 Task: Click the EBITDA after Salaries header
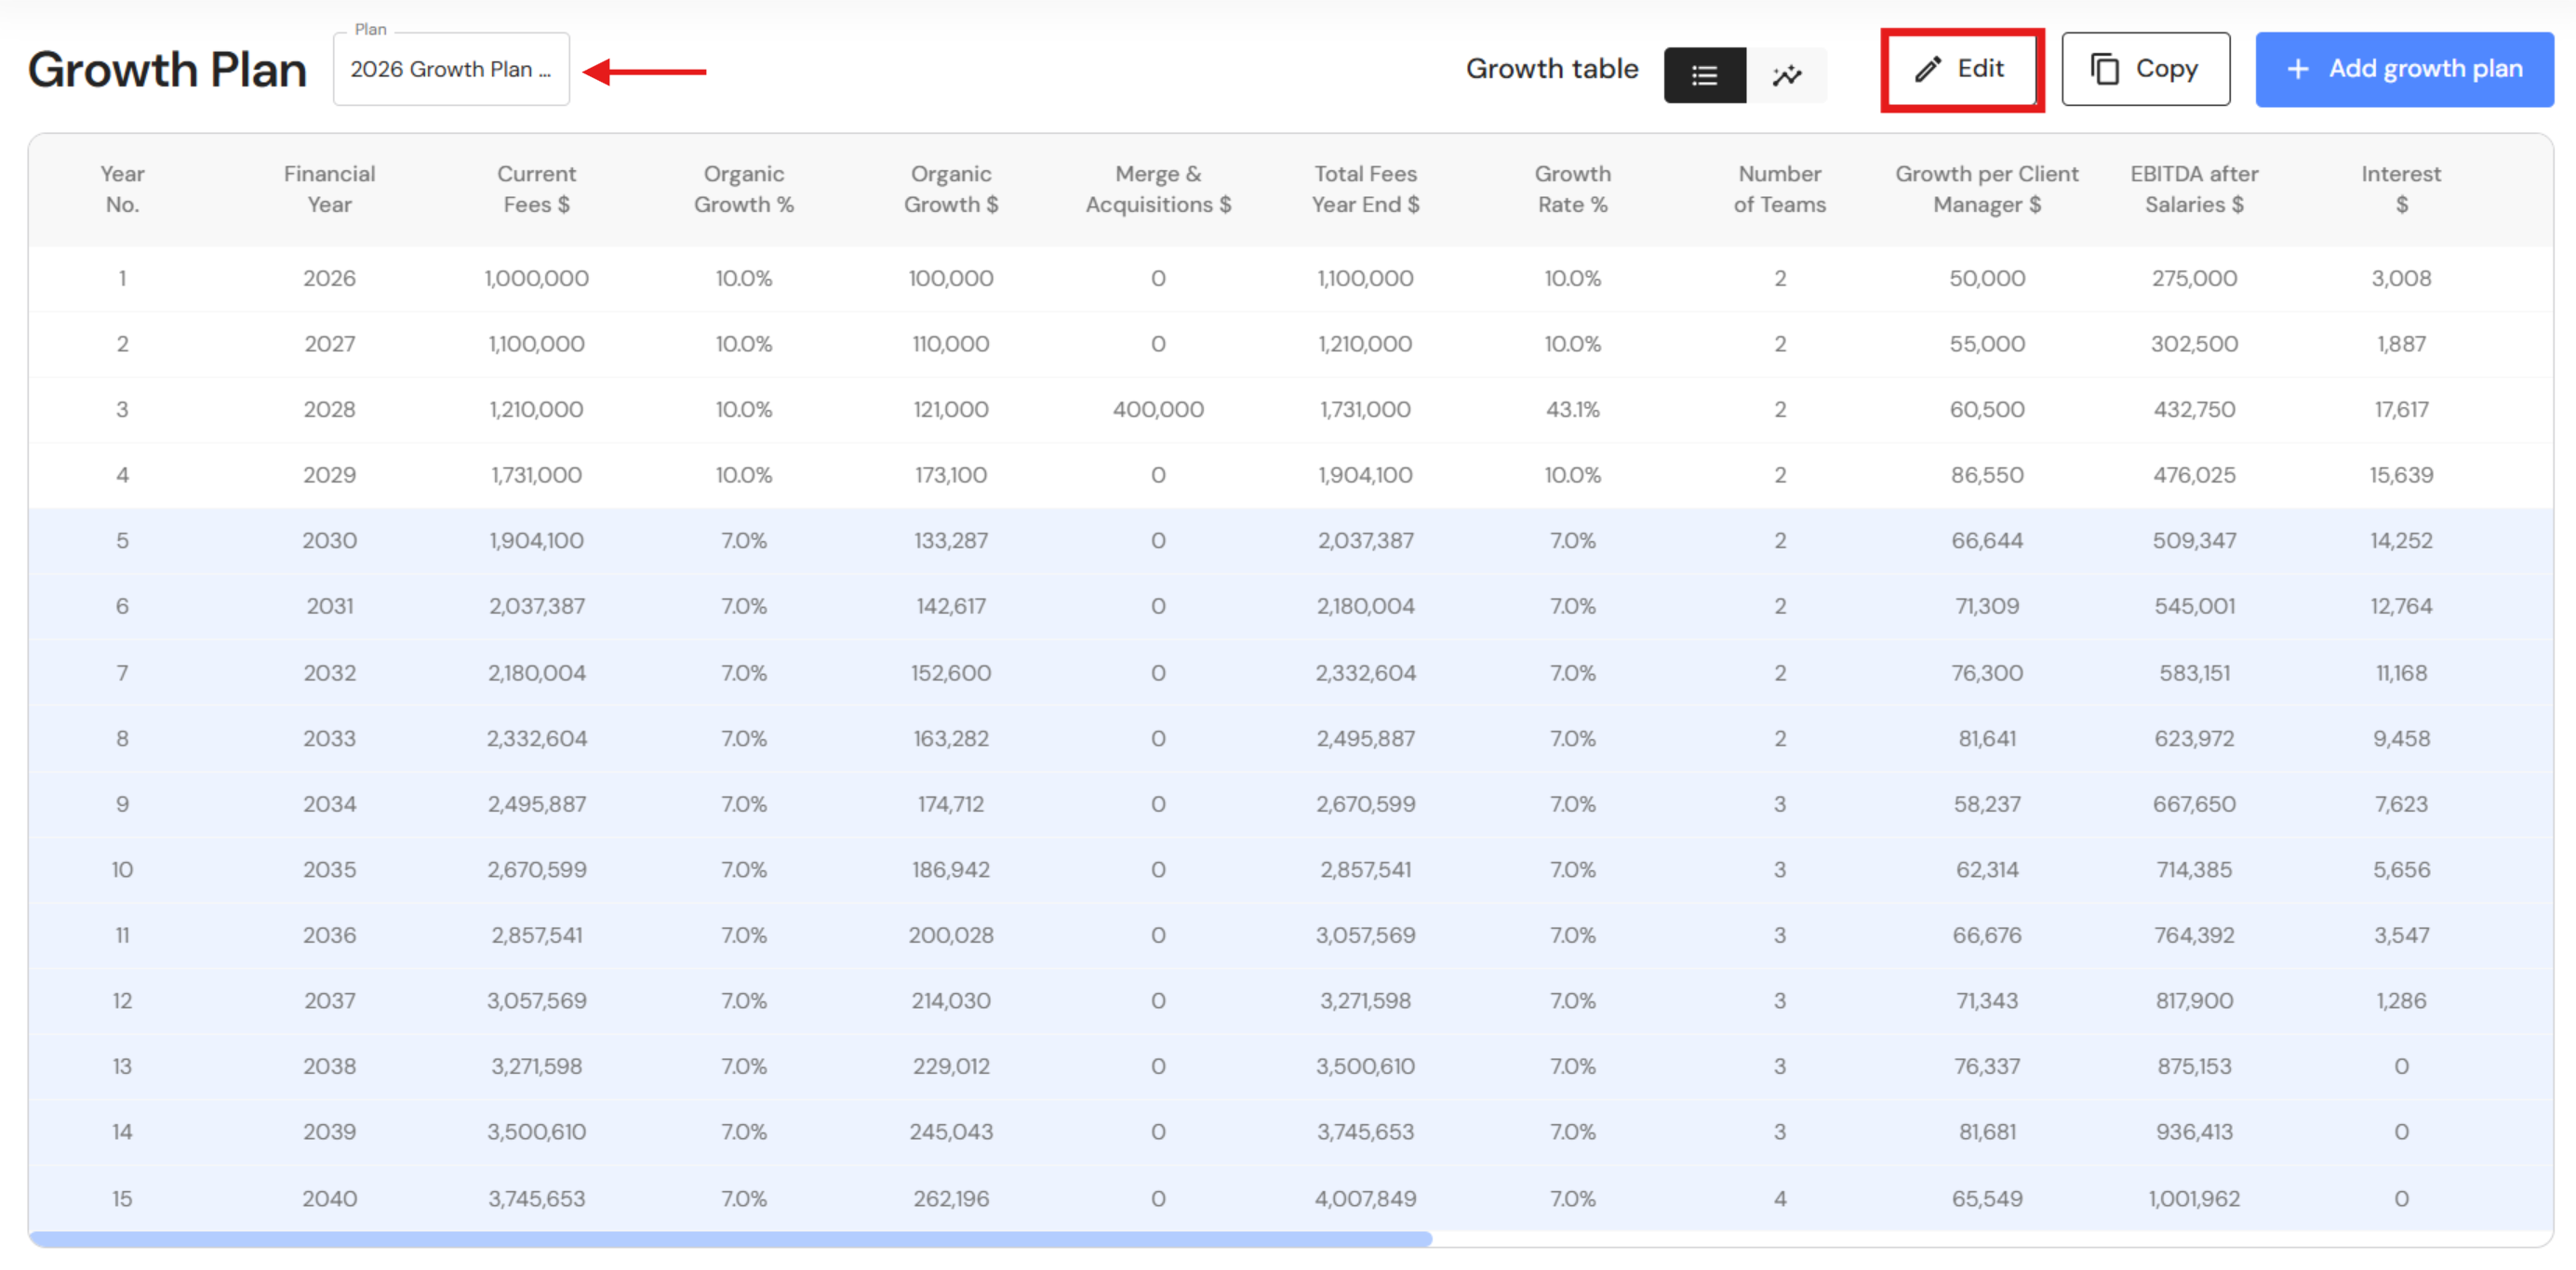[x=2193, y=189]
